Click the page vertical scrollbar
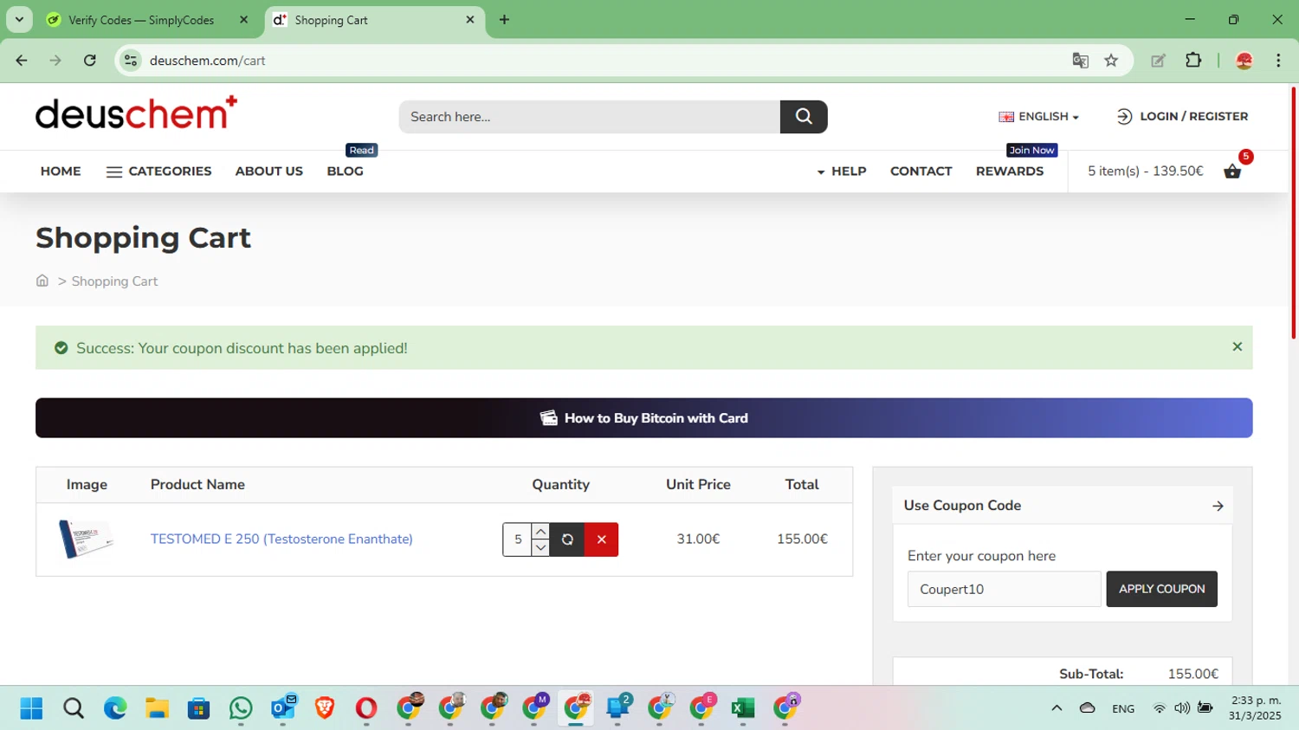 1294,212
